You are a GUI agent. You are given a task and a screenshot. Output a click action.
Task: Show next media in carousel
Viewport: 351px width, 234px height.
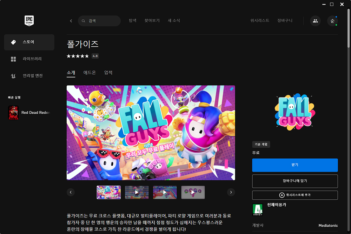[x=231, y=192]
